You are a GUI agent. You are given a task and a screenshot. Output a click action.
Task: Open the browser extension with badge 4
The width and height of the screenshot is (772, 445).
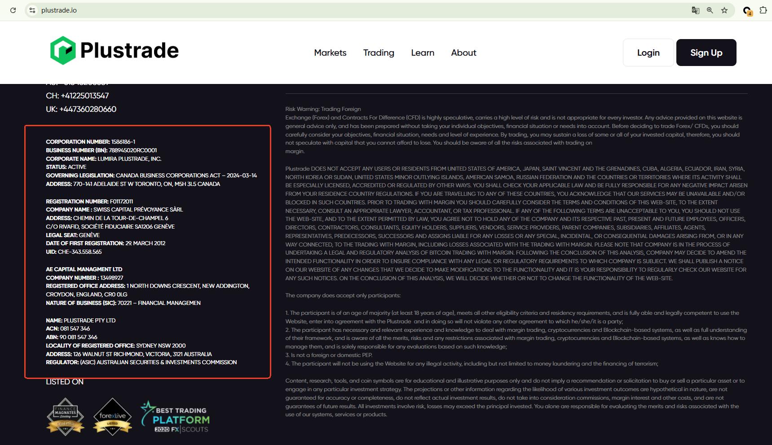click(x=747, y=11)
